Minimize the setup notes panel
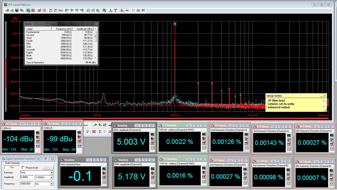 [x=321, y=96]
